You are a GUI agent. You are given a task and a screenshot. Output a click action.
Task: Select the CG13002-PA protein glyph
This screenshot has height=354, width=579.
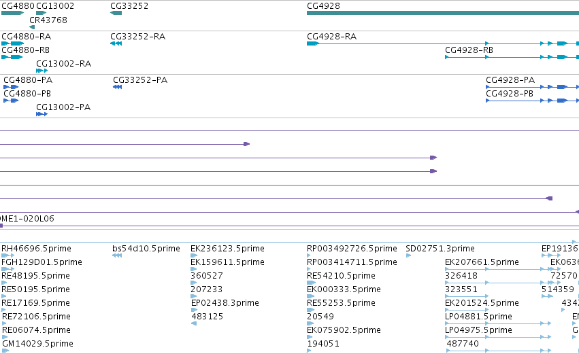tap(42, 114)
